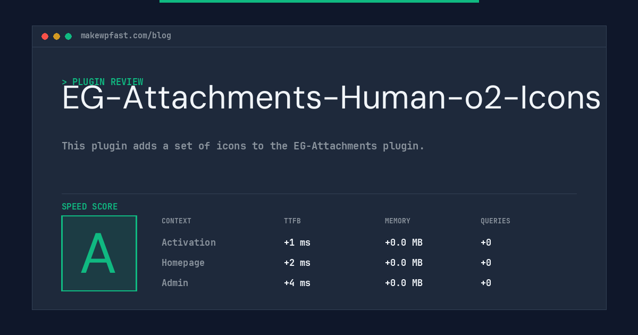
Task: Click the Activation memory +0.0 MB value
Action: [404, 242]
